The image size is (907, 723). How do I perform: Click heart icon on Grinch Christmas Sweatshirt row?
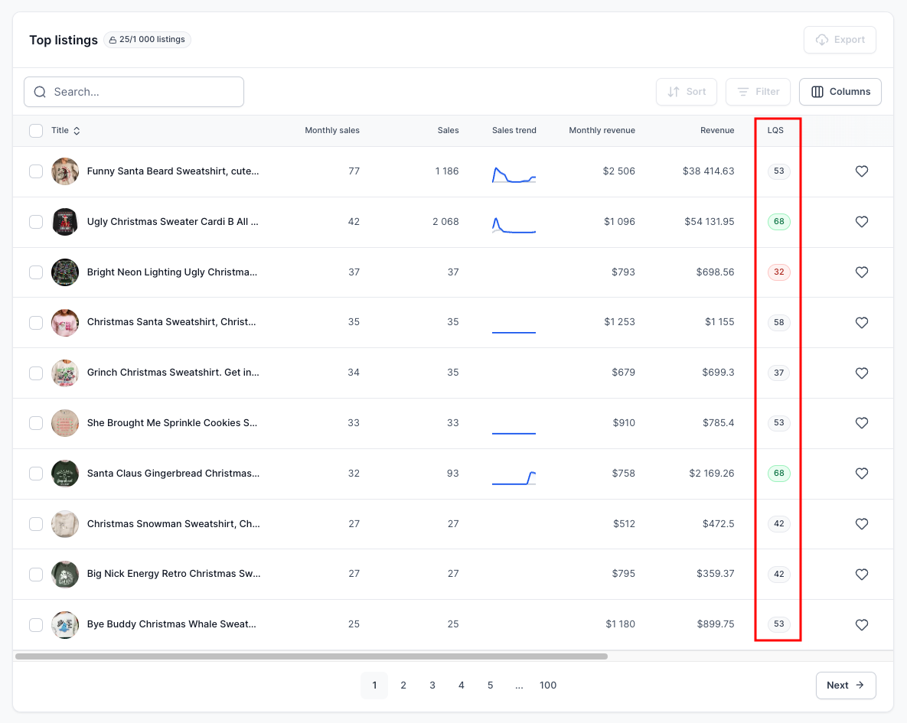(x=861, y=373)
